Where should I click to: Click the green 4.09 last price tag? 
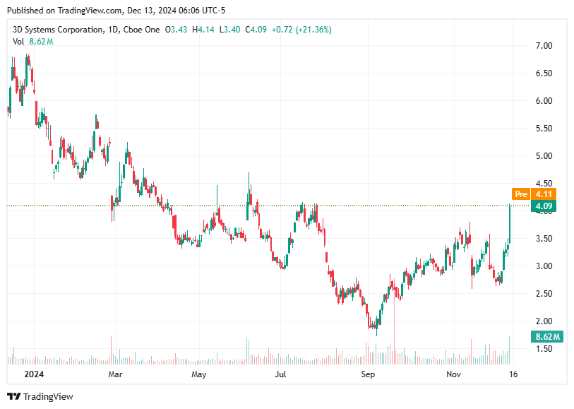pos(544,206)
